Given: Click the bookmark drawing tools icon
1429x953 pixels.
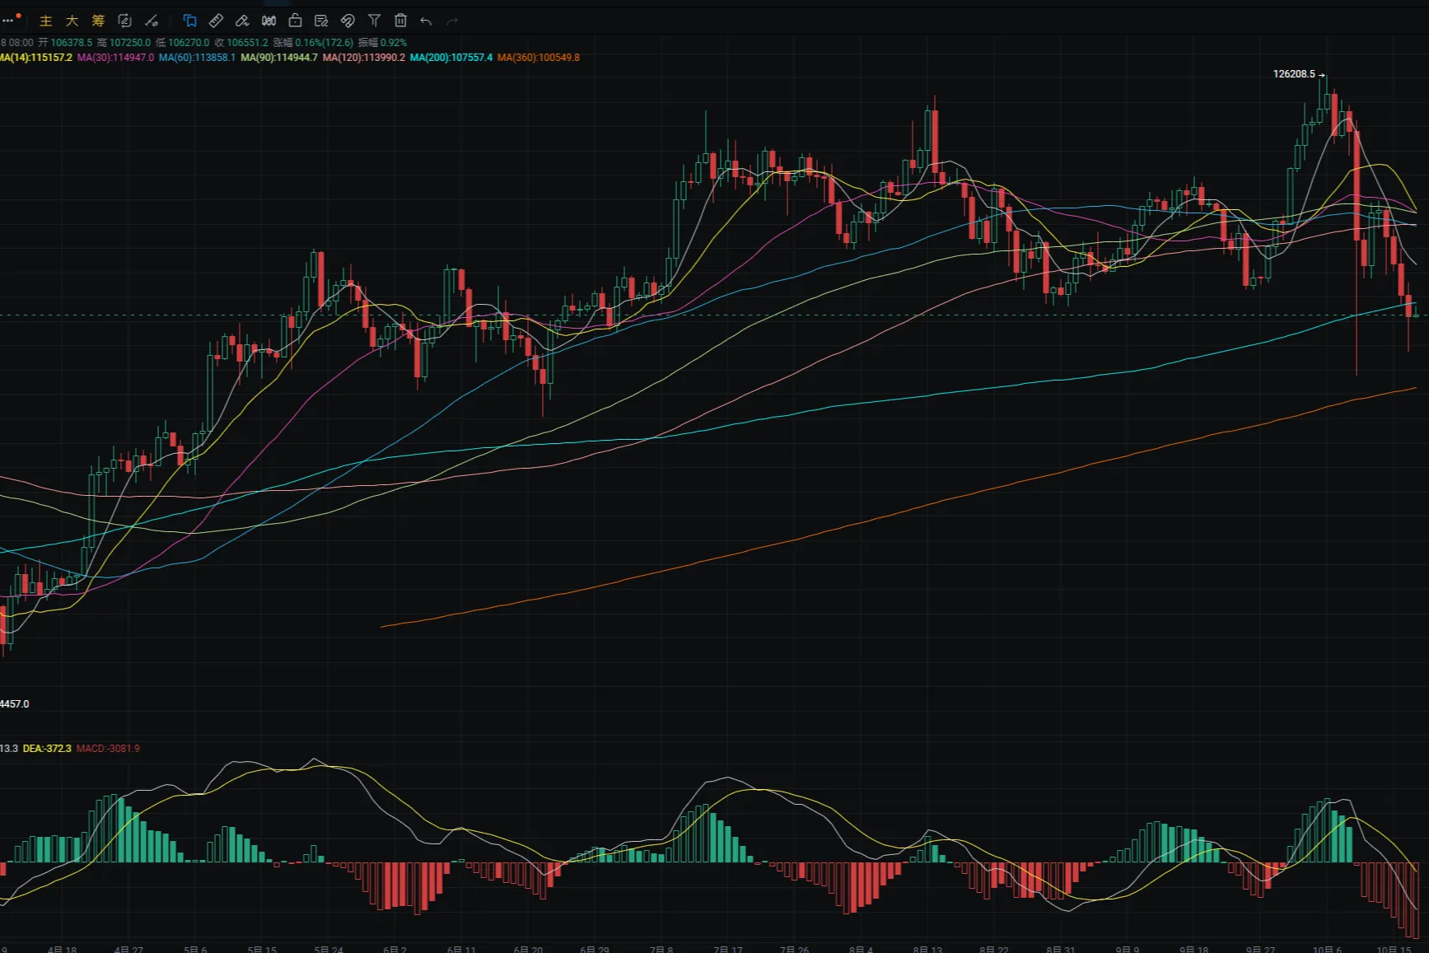Looking at the screenshot, I should pos(190,21).
